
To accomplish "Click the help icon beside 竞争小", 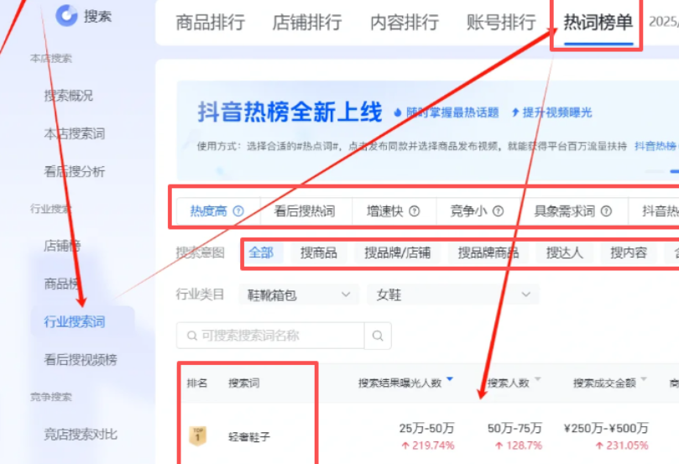I will (499, 211).
